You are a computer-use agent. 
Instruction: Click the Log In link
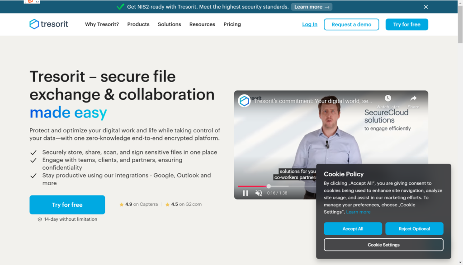310,24
